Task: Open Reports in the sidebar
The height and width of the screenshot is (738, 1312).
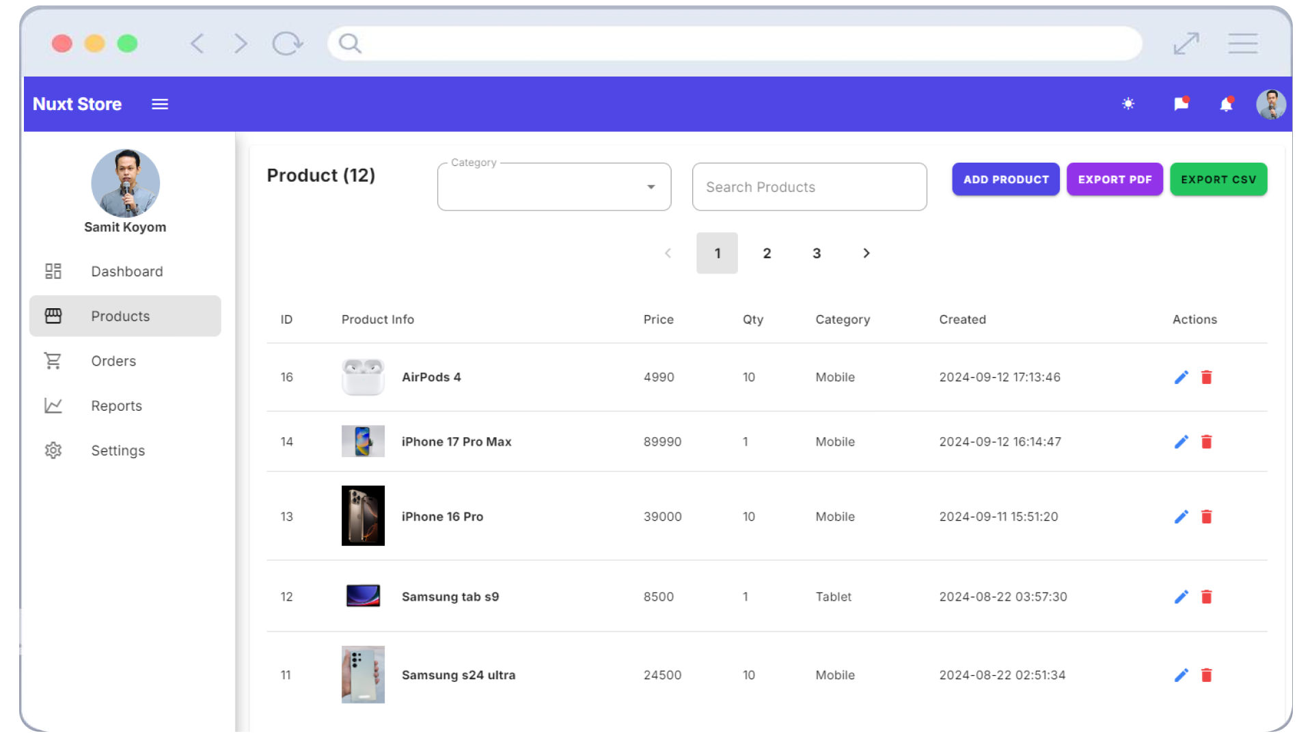Action: 125,405
